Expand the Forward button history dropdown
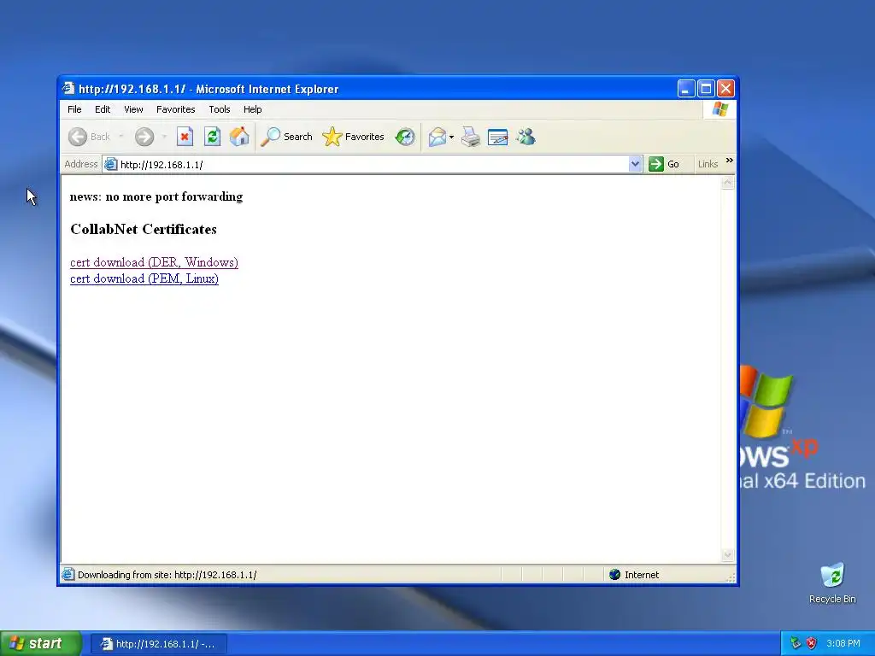Image resolution: width=875 pixels, height=656 pixels. coord(164,137)
